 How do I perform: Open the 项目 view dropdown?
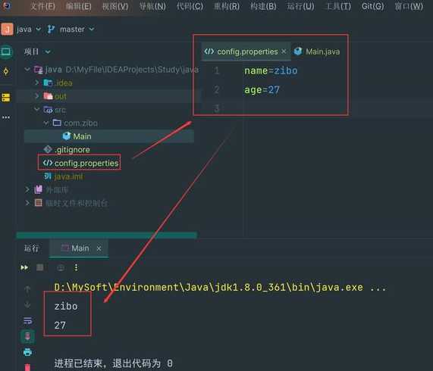(37, 51)
